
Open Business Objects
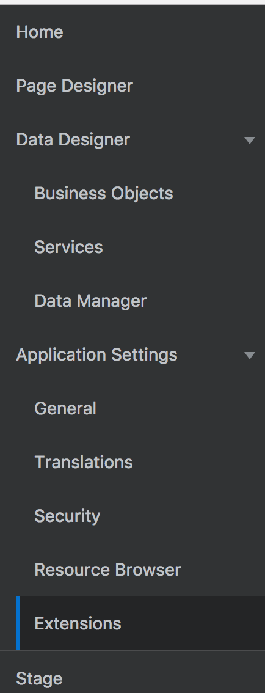[104, 194]
